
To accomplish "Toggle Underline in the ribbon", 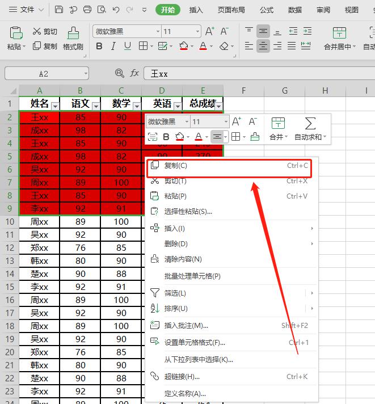I will pos(128,46).
